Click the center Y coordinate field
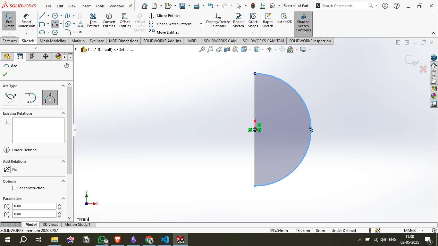 [x=34, y=214]
